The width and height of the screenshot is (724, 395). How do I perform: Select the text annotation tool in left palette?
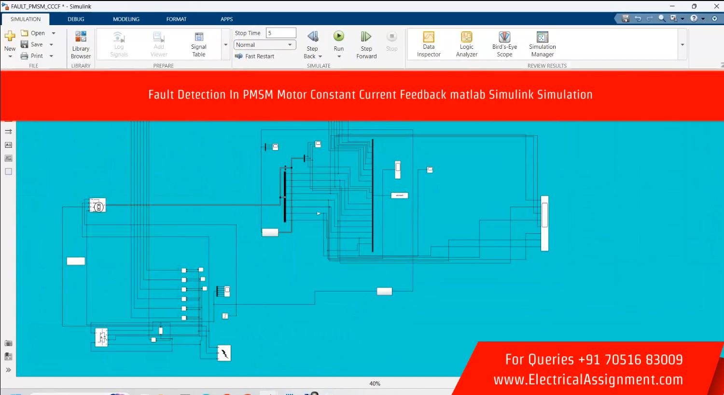[x=8, y=145]
